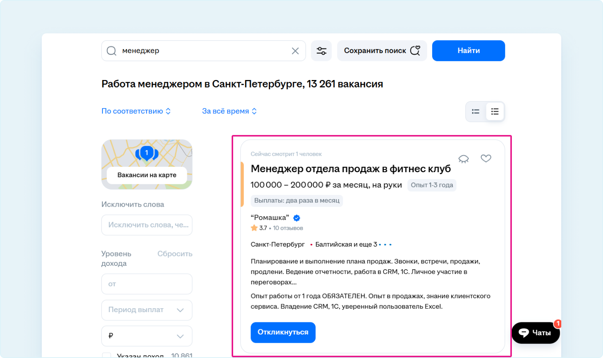Expand the Период выплат dropdown
Image resolution: width=603 pixels, height=358 pixels.
click(147, 310)
